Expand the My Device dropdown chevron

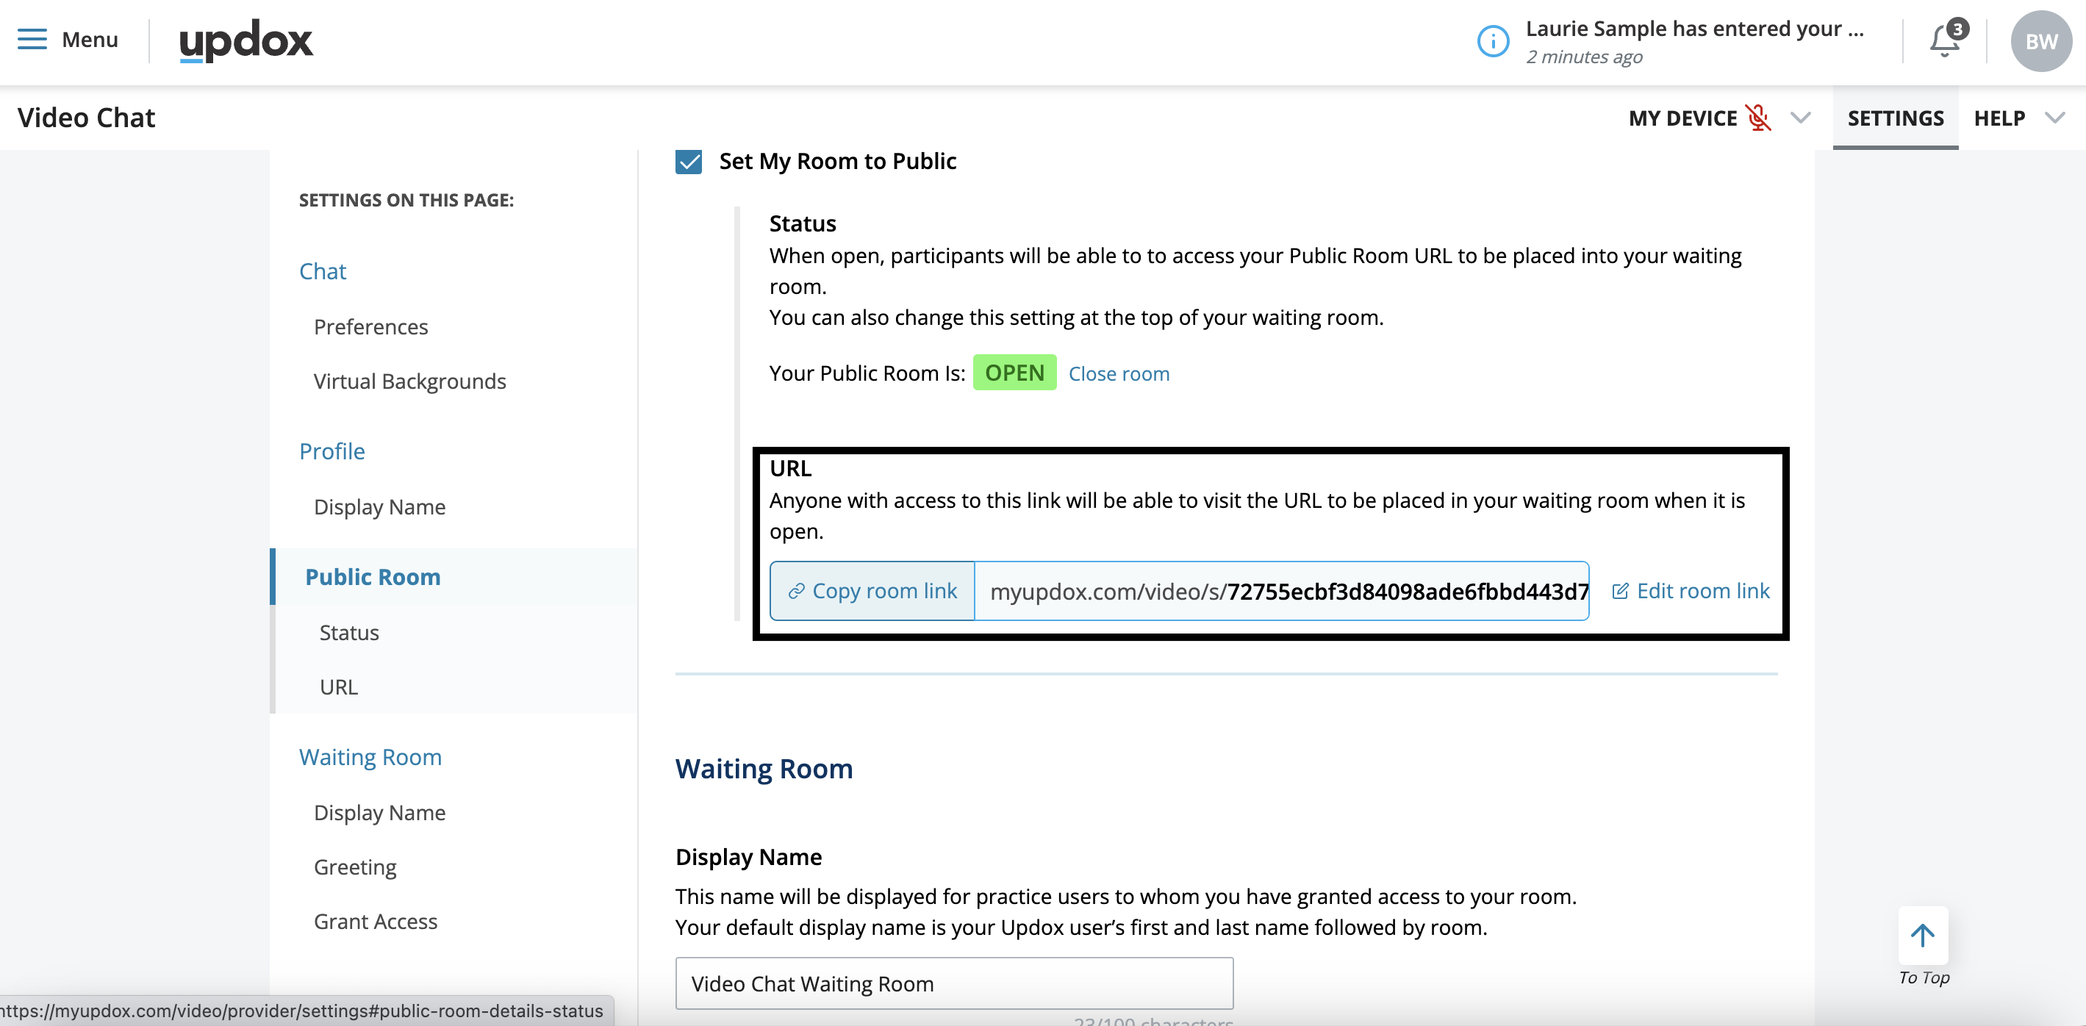[1800, 118]
